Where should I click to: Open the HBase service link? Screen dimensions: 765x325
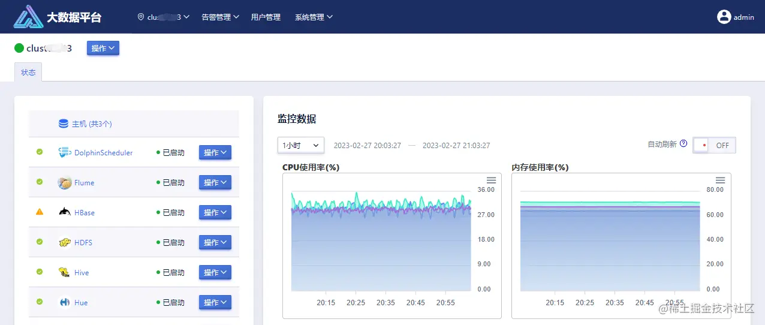(x=85, y=213)
